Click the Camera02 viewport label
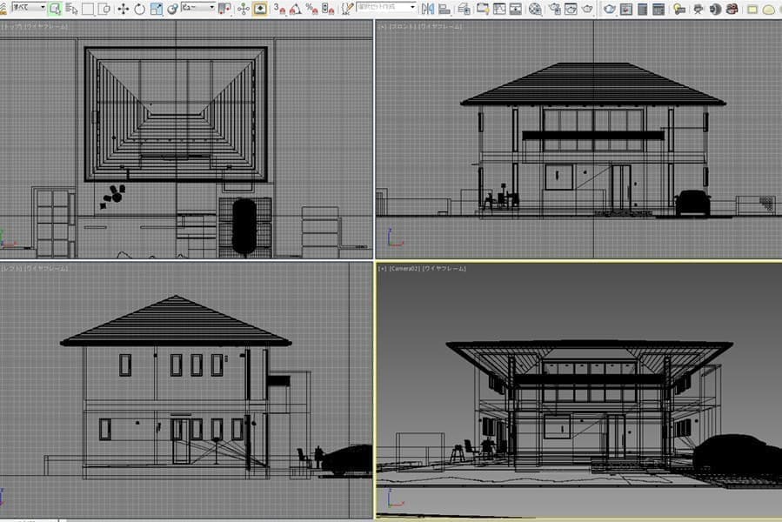Screen dimensions: 782x522 [x=404, y=269]
